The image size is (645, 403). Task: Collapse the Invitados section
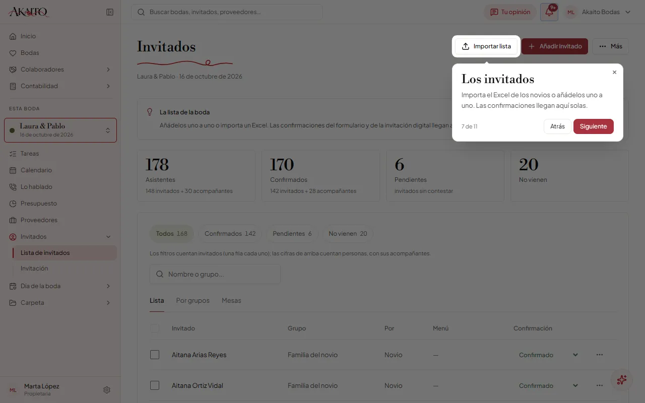click(60, 237)
